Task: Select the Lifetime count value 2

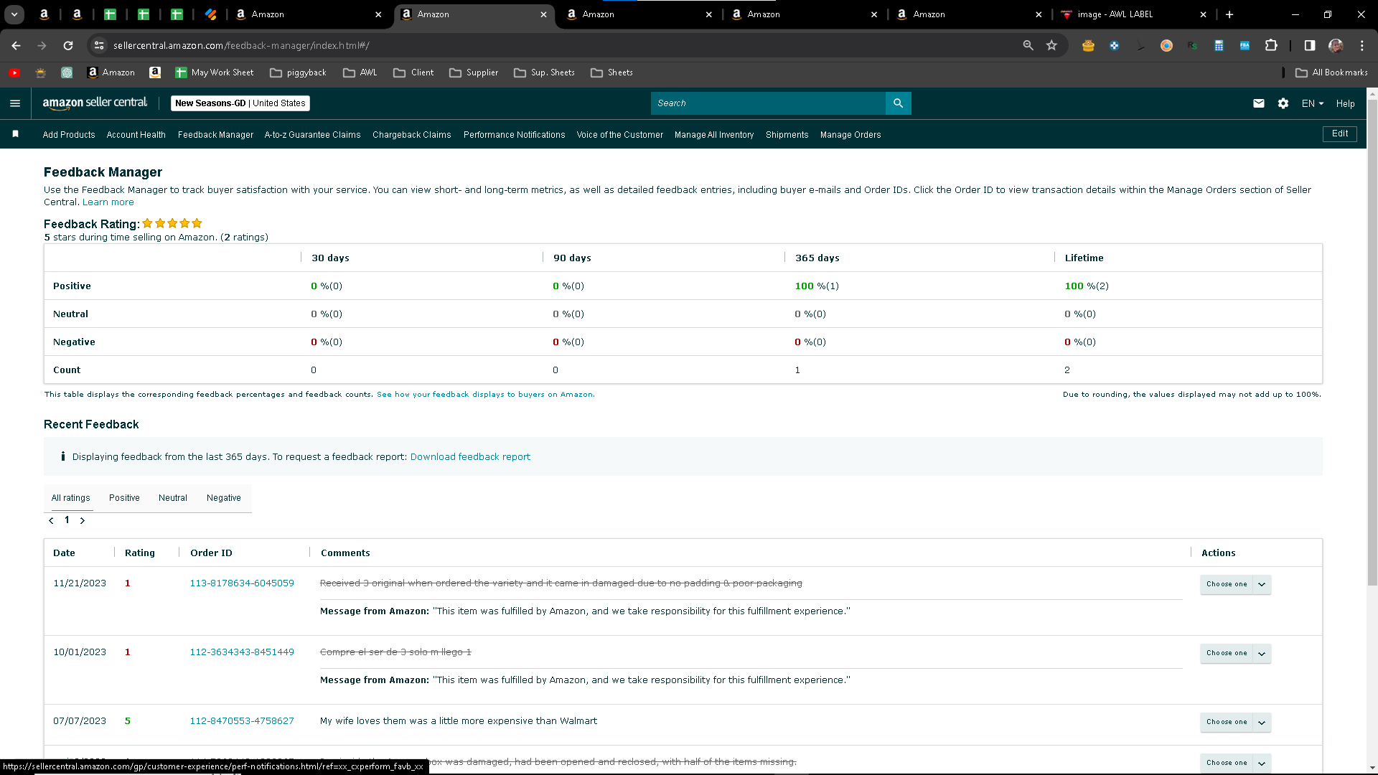Action: pyautogui.click(x=1067, y=370)
